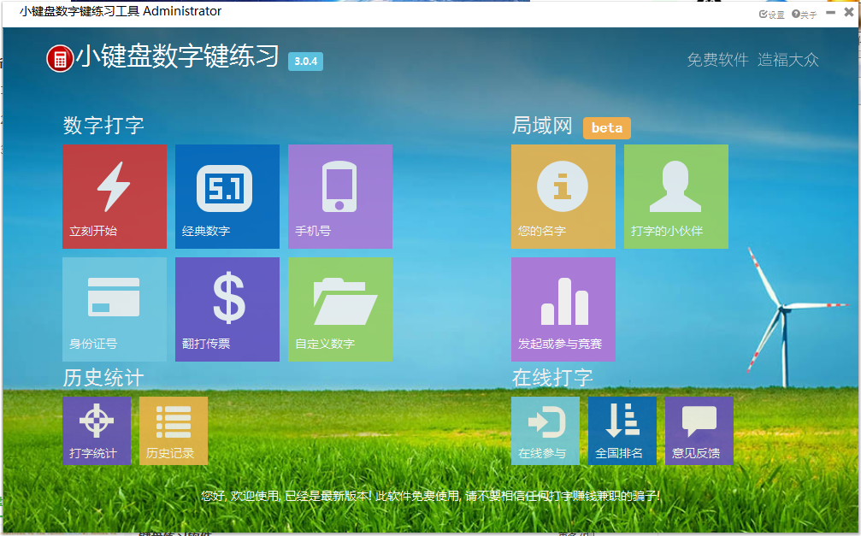The height and width of the screenshot is (536, 861).
Task: View 打字的小伙伴 typing partners
Action: tap(675, 196)
